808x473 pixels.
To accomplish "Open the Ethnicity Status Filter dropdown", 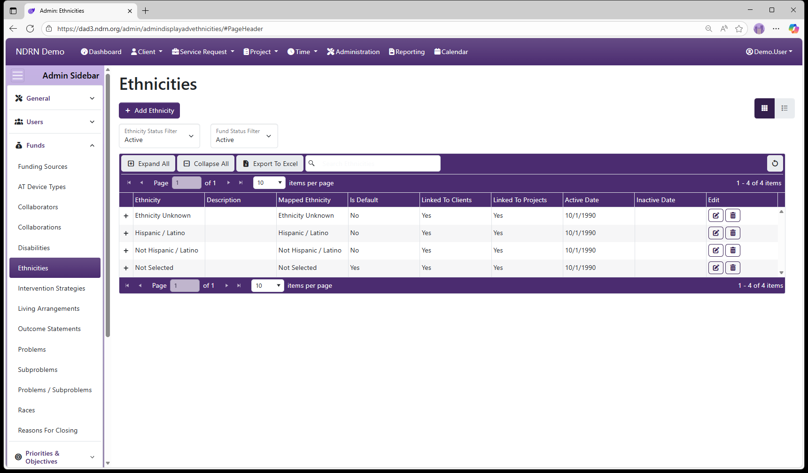I will [159, 136].
